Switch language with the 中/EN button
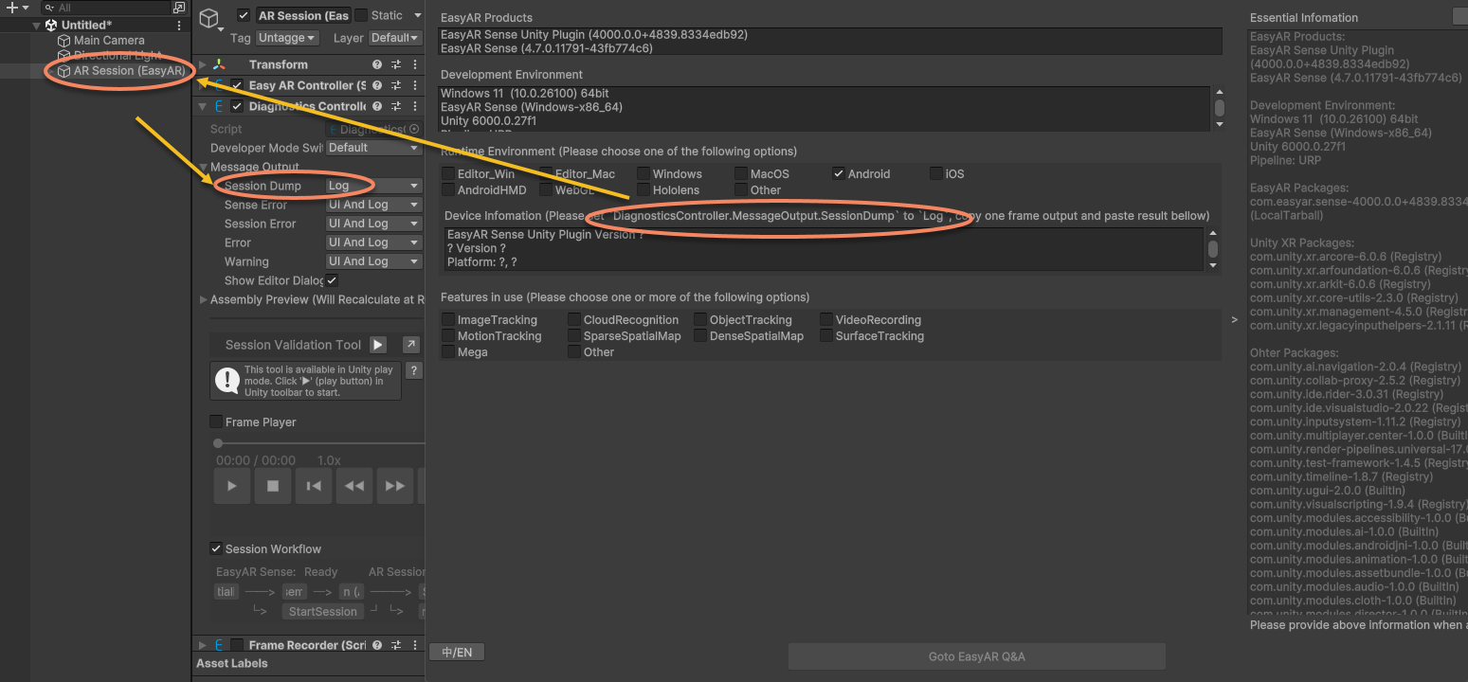Viewport: 1468px width, 682px height. point(457,652)
